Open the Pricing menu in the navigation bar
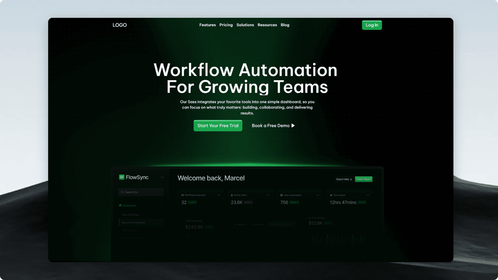The image size is (498, 280). [x=226, y=25]
